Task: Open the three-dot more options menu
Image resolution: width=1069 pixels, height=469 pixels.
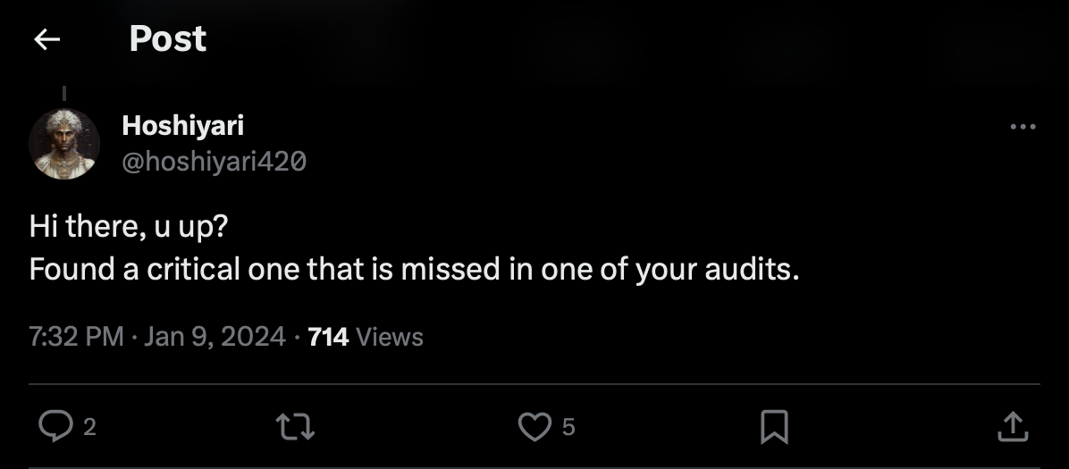Action: tap(1022, 127)
